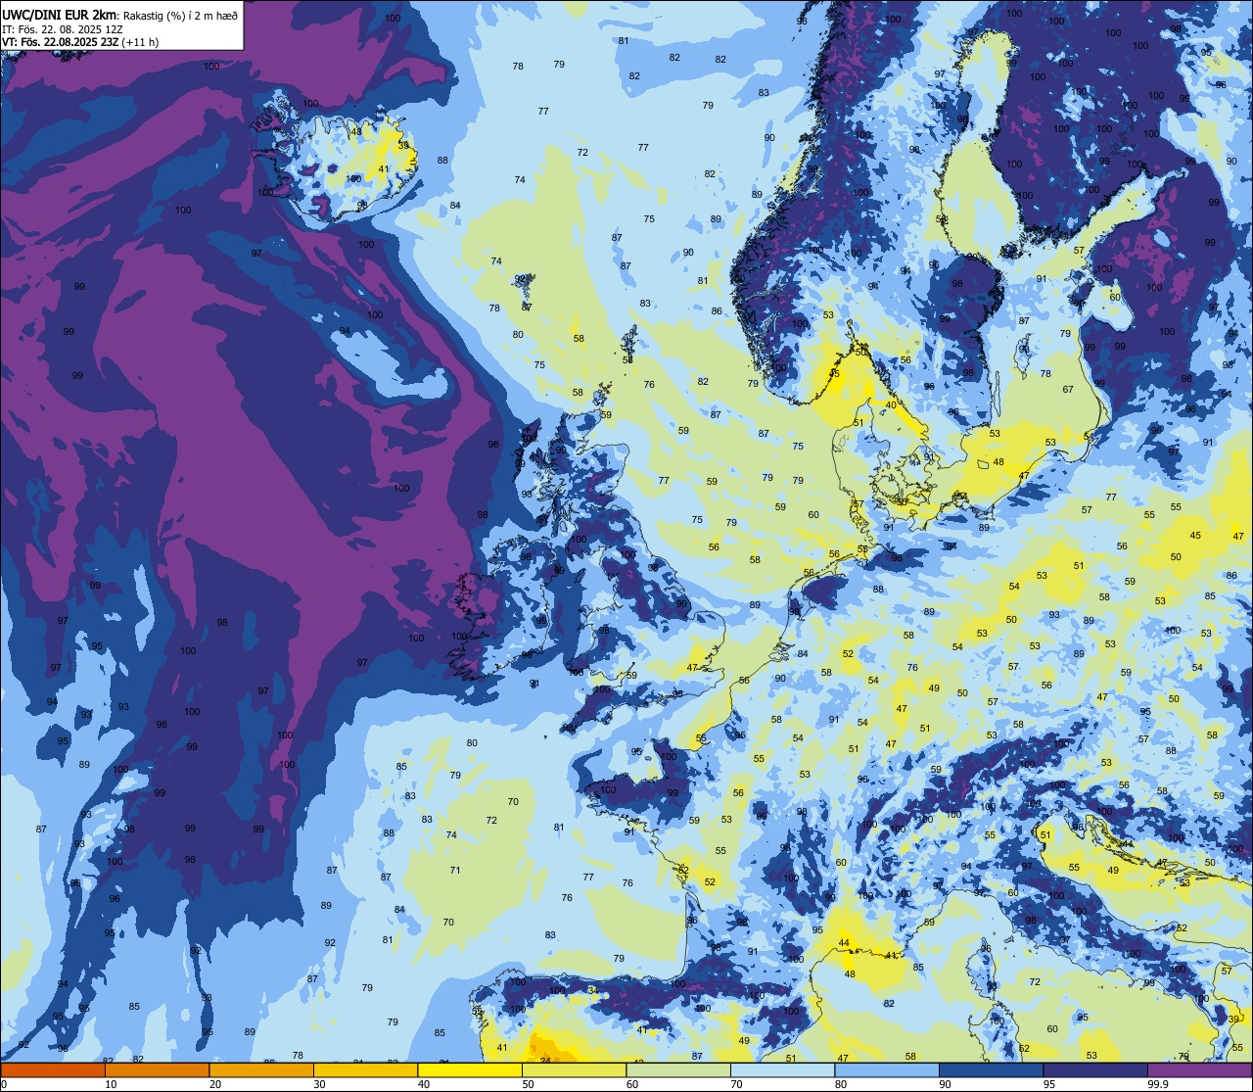Pick the blue 90–95 legend swatch
Viewport: 1253px width, 1092px height.
[x=991, y=1069]
